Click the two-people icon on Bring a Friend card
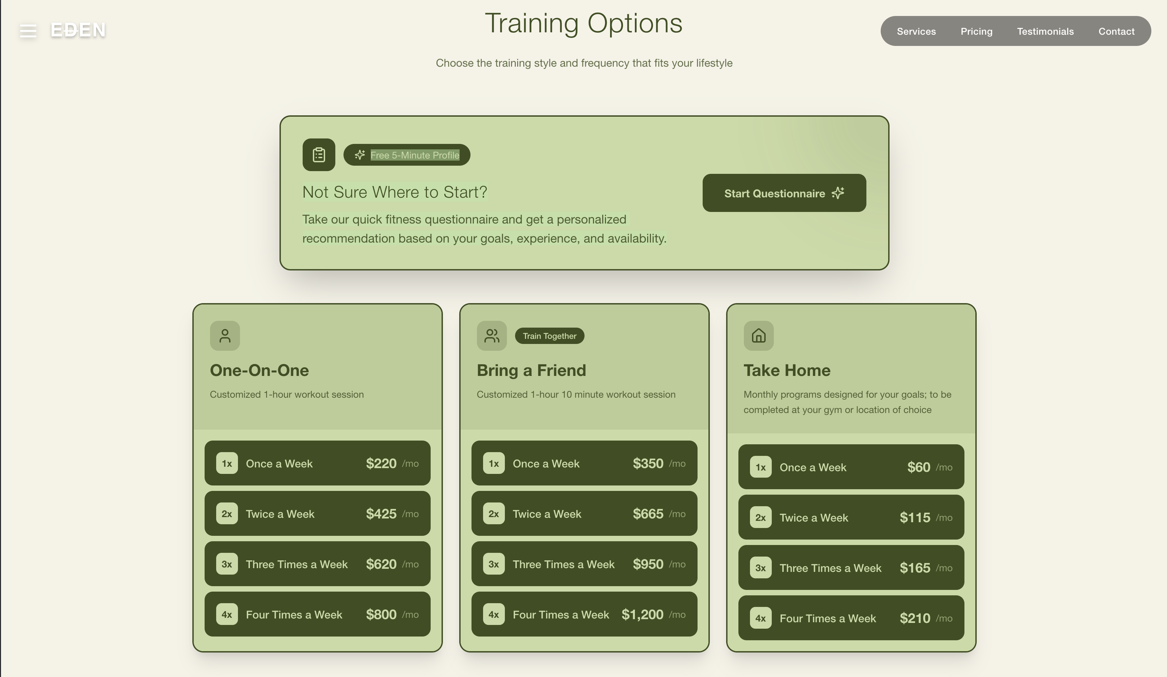The height and width of the screenshot is (677, 1167). 491,335
